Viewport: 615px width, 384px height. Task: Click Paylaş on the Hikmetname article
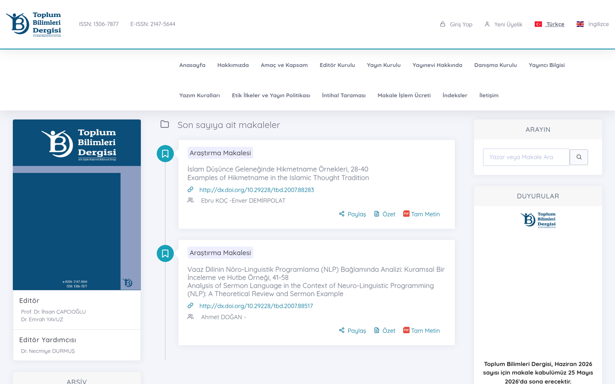357,214
